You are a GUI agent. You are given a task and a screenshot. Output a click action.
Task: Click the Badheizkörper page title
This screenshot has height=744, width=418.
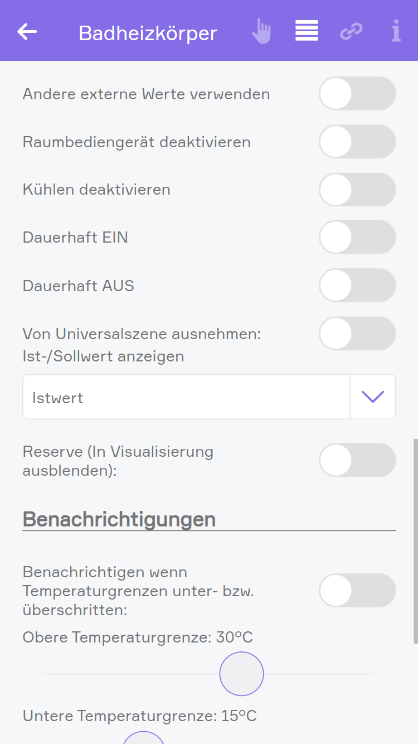pos(148,33)
